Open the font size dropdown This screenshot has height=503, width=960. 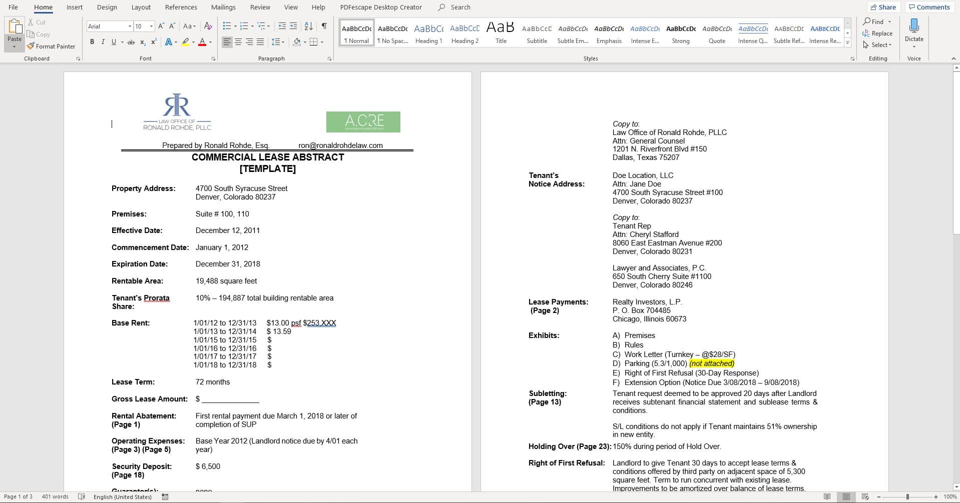click(x=151, y=26)
